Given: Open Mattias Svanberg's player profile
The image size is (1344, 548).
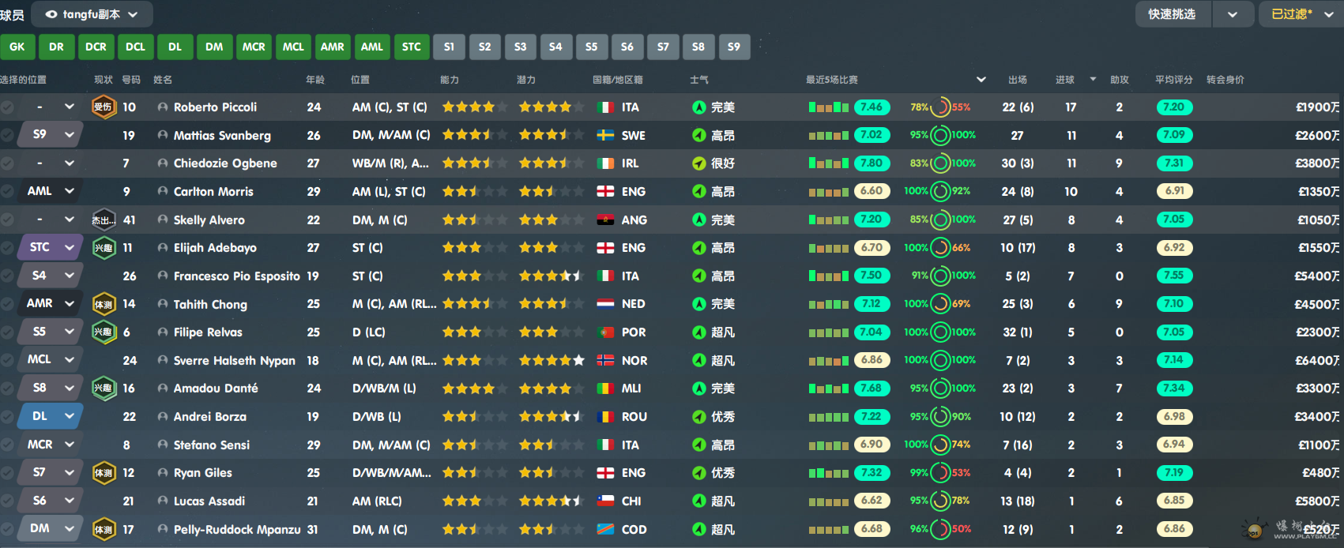Looking at the screenshot, I should [222, 136].
